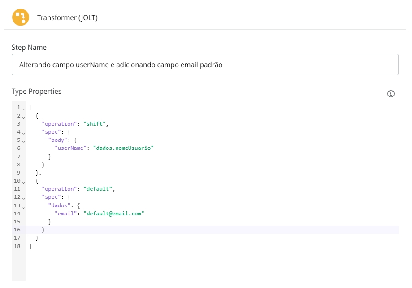
Task: Click the orange Transformer JOLT icon
Action: (20, 18)
